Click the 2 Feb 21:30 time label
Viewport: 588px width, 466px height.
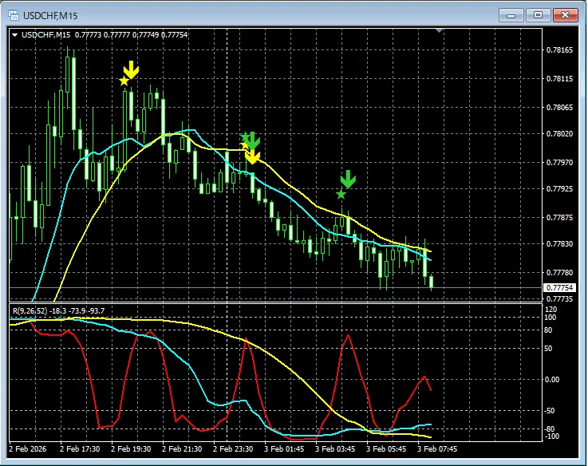point(184,449)
